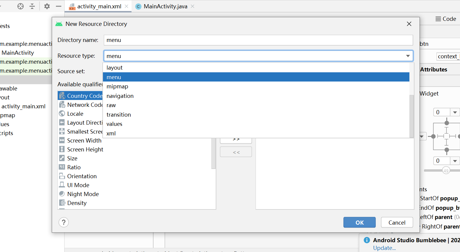Open IDE Settings via the gear icon
The width and height of the screenshot is (460, 252).
46,6
